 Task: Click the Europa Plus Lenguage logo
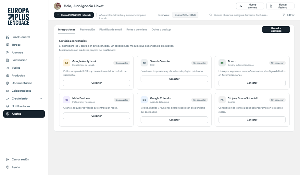pyautogui.click(x=19, y=17)
